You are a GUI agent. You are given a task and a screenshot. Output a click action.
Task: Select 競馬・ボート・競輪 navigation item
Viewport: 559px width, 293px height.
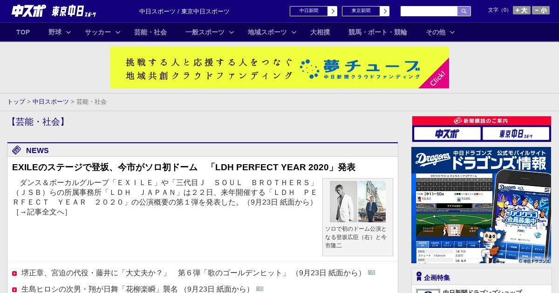coord(378,32)
